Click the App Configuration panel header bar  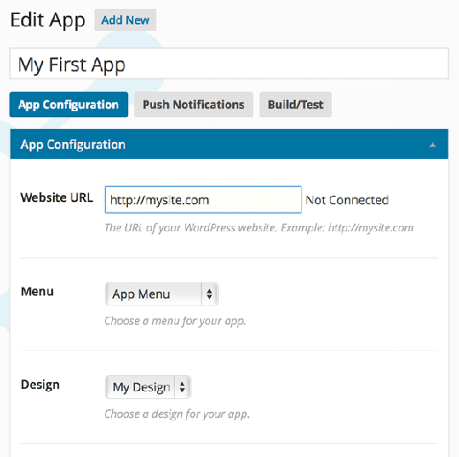(x=229, y=144)
